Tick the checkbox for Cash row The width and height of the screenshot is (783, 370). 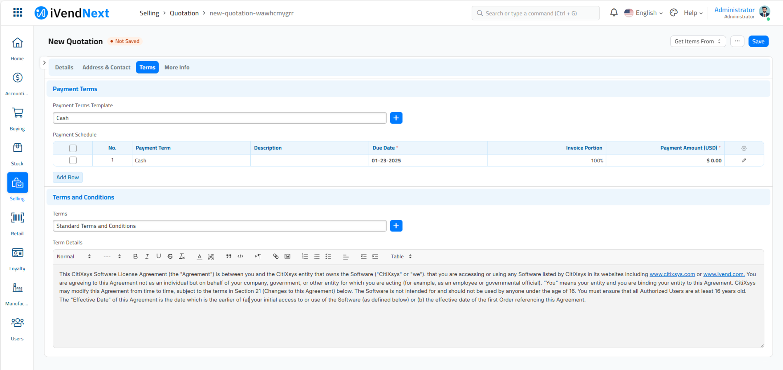73,160
